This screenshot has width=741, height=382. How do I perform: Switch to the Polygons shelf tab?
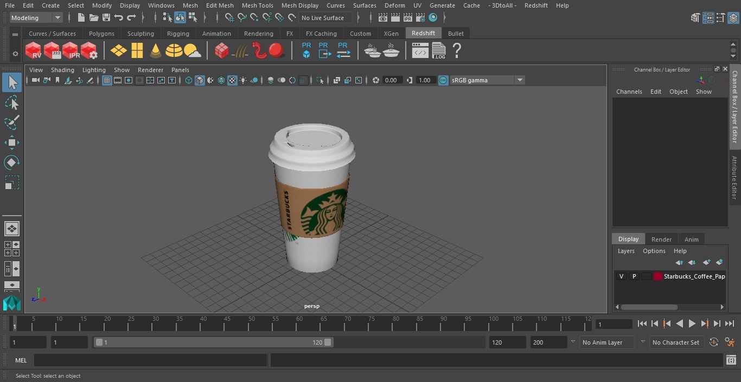(101, 34)
